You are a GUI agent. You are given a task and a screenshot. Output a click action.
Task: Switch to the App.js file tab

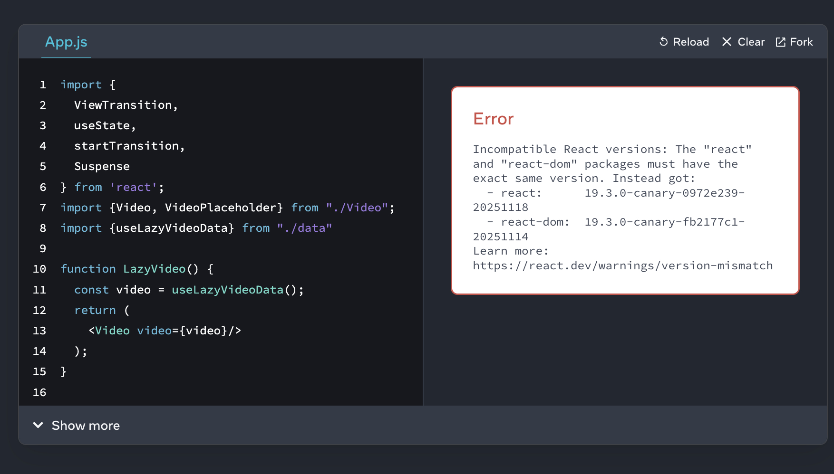coord(66,42)
